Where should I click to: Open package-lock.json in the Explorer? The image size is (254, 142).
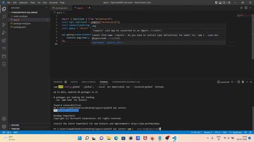coord(22,23)
